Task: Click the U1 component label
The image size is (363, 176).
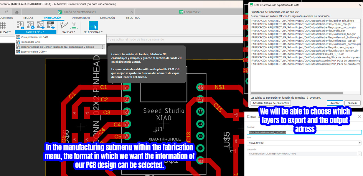Action: [x=159, y=129]
